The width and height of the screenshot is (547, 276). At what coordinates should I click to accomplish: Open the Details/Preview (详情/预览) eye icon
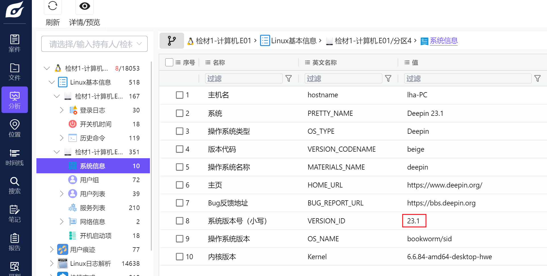(84, 6)
